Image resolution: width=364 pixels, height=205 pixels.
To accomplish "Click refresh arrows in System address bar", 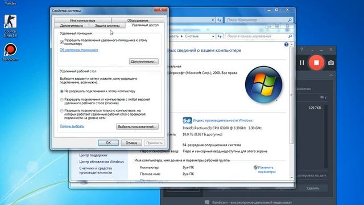I will pyautogui.click(x=220, y=36).
